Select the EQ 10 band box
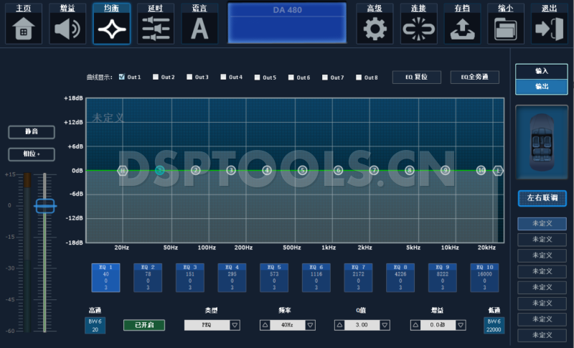574x348 pixels. (485, 278)
